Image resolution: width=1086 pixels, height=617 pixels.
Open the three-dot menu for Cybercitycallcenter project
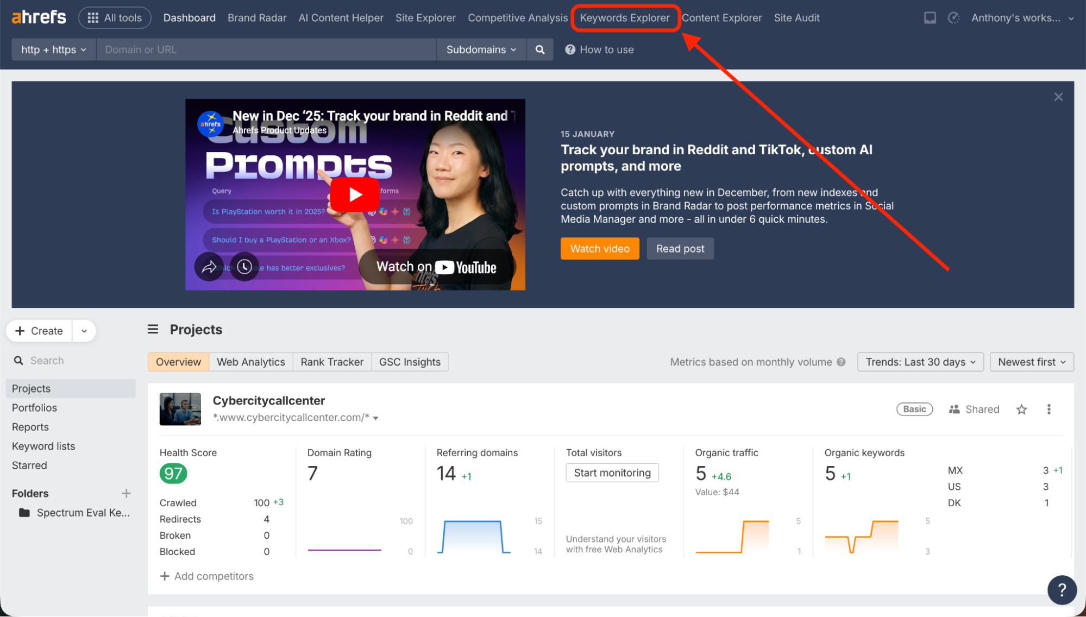1049,409
